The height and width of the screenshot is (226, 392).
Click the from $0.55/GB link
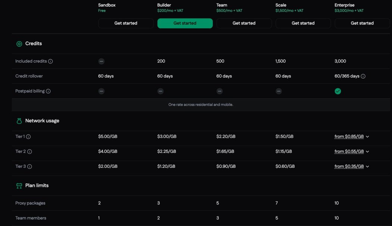click(349, 151)
